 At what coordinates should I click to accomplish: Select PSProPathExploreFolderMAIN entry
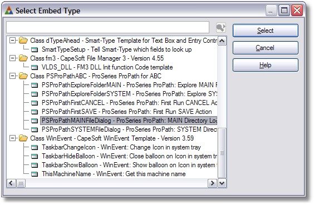click(129, 85)
